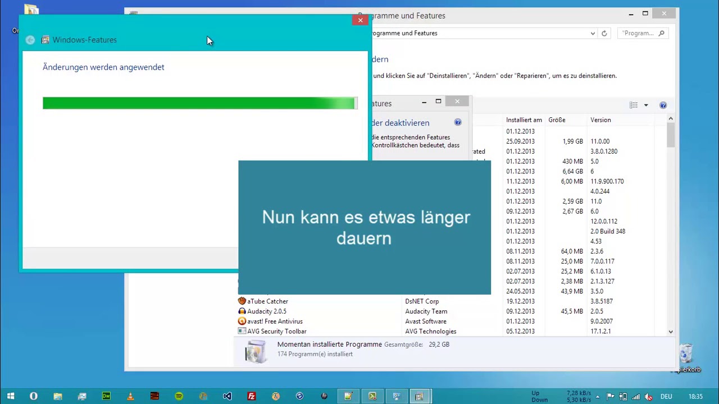The image size is (719, 404).
Task: Launch FileZilla from the taskbar
Action: click(252, 396)
